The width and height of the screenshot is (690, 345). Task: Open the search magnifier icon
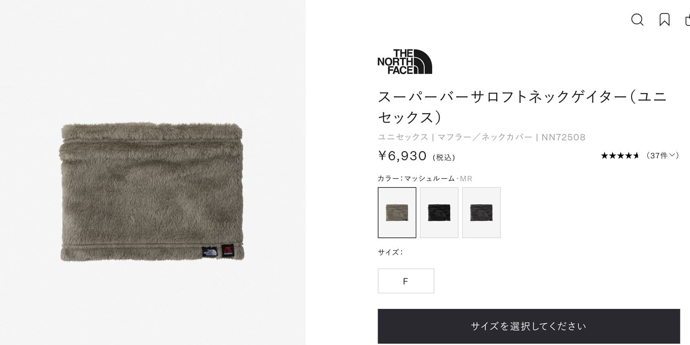[637, 19]
